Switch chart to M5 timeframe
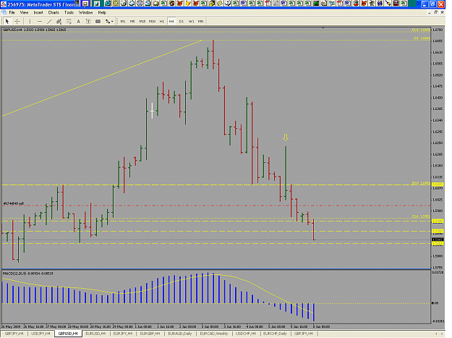Image resolution: width=452 pixels, height=338 pixels. pyautogui.click(x=132, y=21)
